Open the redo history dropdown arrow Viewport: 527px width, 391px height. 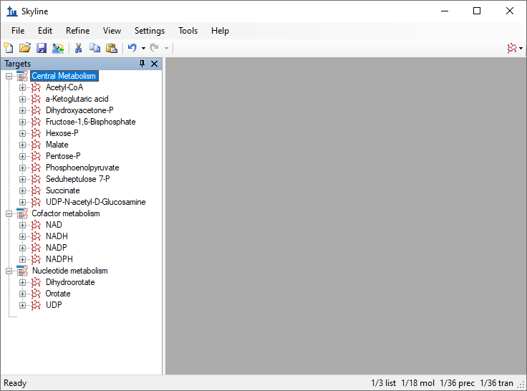pos(166,49)
